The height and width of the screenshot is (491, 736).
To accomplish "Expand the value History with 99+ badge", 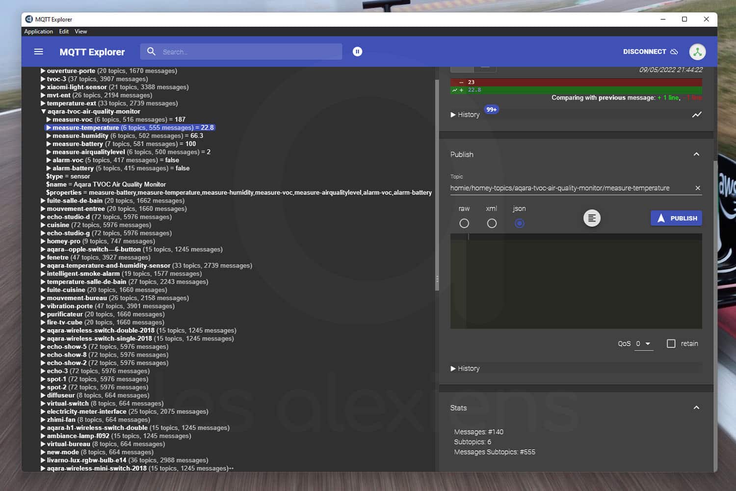I will coord(465,114).
